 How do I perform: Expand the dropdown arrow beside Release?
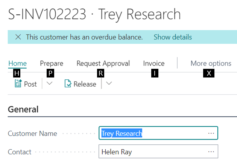tap(109, 83)
